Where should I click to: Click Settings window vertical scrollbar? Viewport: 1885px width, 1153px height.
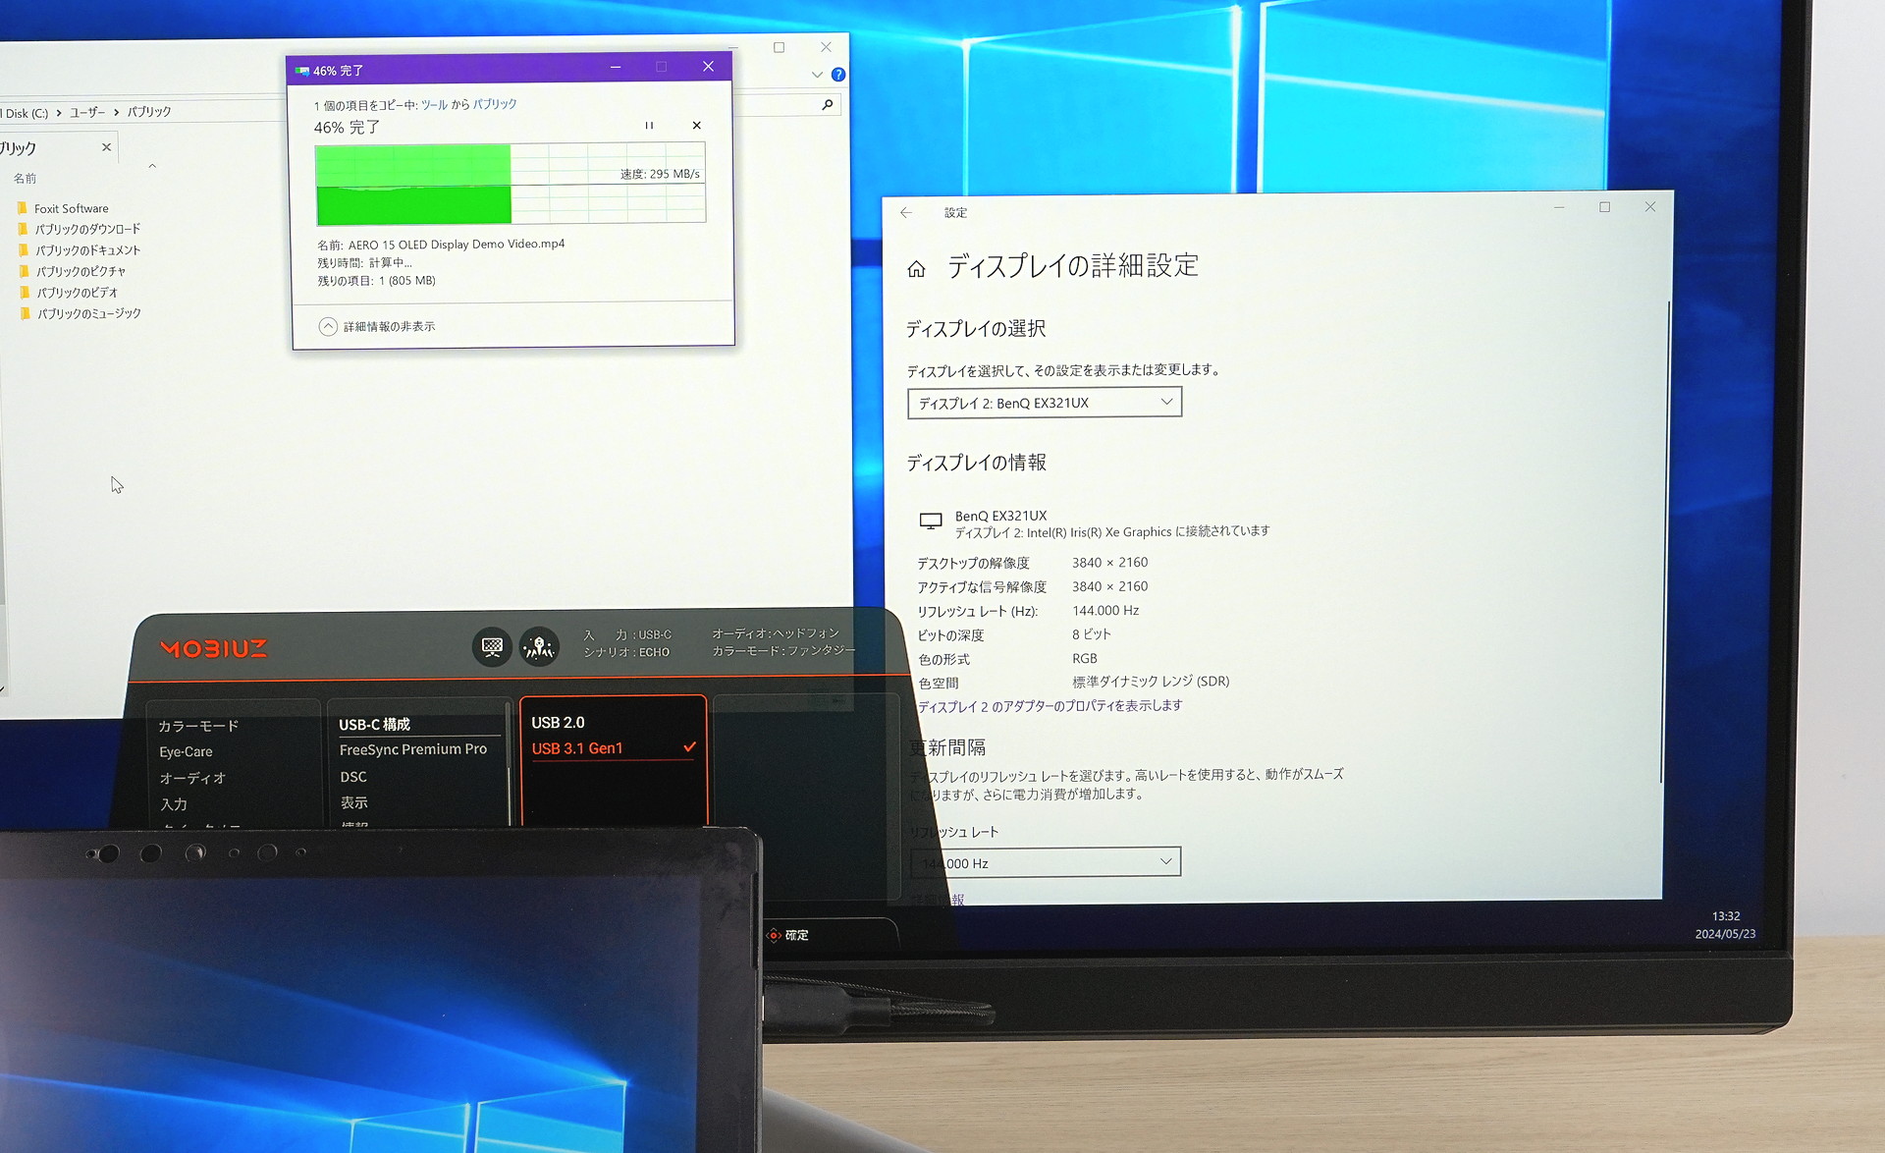coord(1663,540)
